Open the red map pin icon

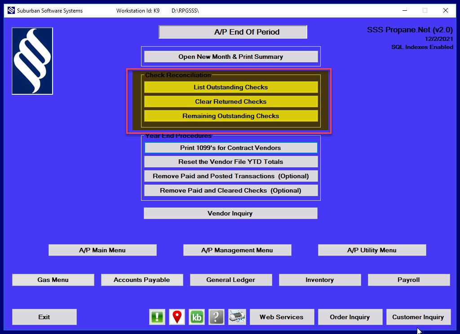coord(177,316)
